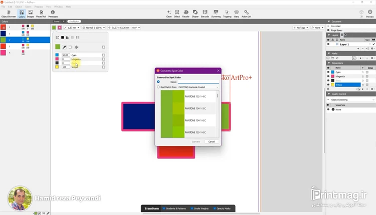This screenshot has height=215, width=376.
Task: Toggle Opacity Masks checkbox
Action: (215, 208)
